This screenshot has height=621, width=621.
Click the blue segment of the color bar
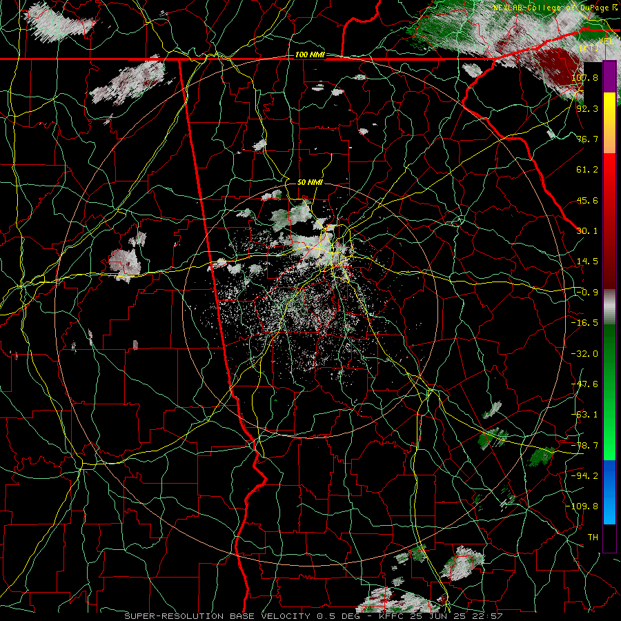tap(609, 492)
